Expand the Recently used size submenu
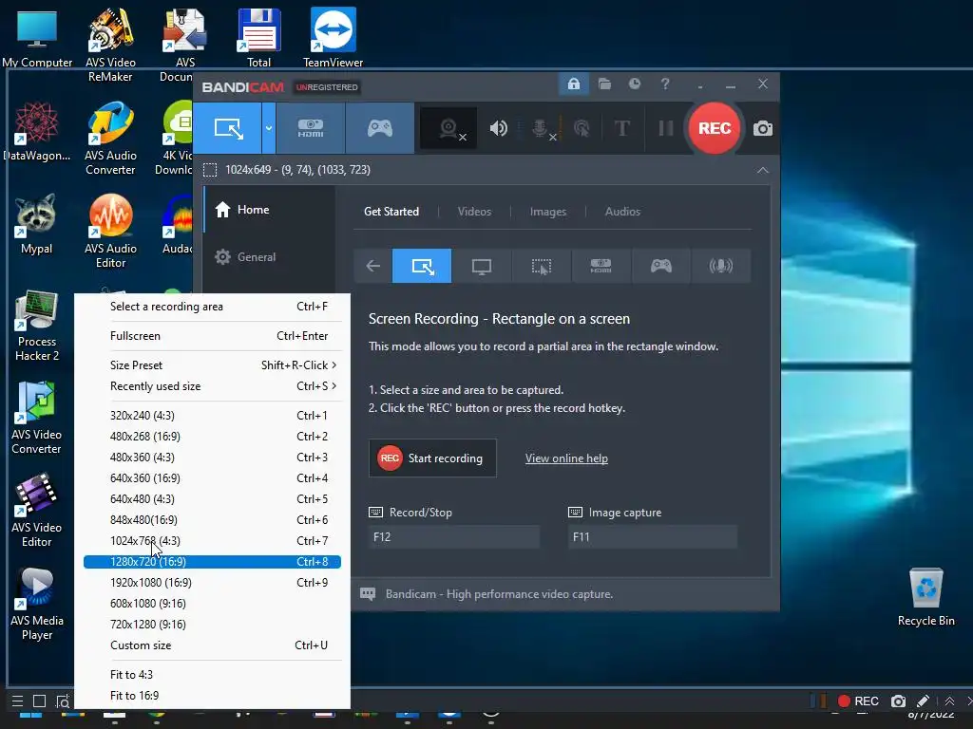The height and width of the screenshot is (729, 973). click(x=212, y=385)
